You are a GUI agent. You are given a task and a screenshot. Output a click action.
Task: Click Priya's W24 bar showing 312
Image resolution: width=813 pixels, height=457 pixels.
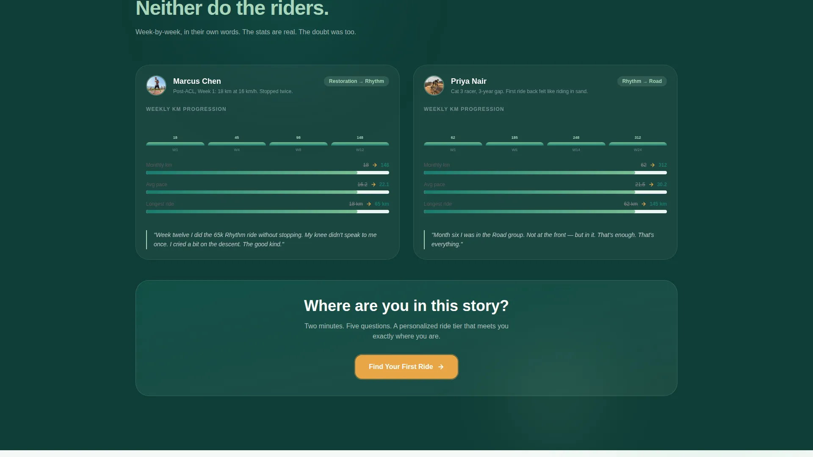(638, 144)
